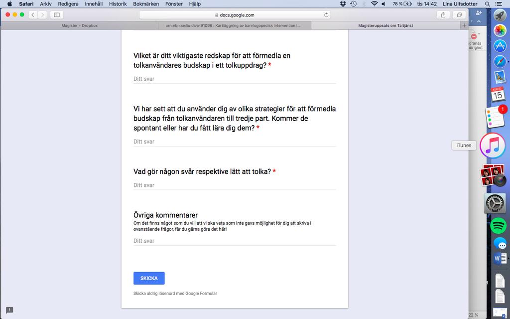Open Safari compass icon in Dock
The height and width of the screenshot is (319, 510).
tap(500, 62)
